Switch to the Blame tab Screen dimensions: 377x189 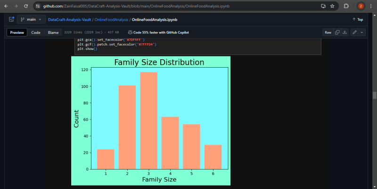point(53,32)
